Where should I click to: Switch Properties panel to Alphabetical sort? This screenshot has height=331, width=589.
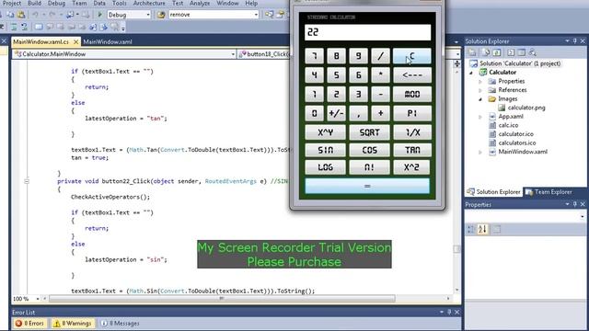coord(482,229)
